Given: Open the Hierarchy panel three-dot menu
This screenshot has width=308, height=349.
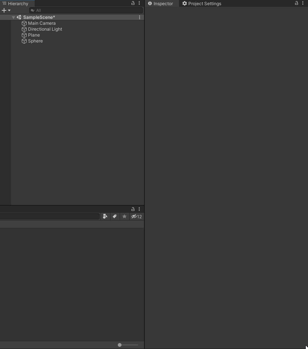Looking at the screenshot, I should tap(139, 3).
